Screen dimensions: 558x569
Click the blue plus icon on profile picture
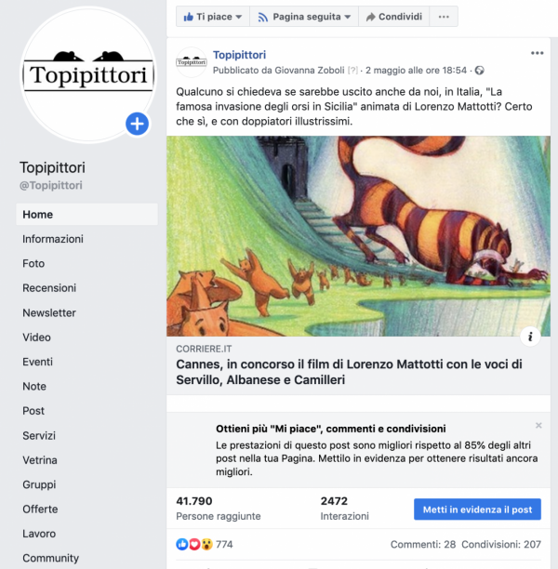click(137, 124)
